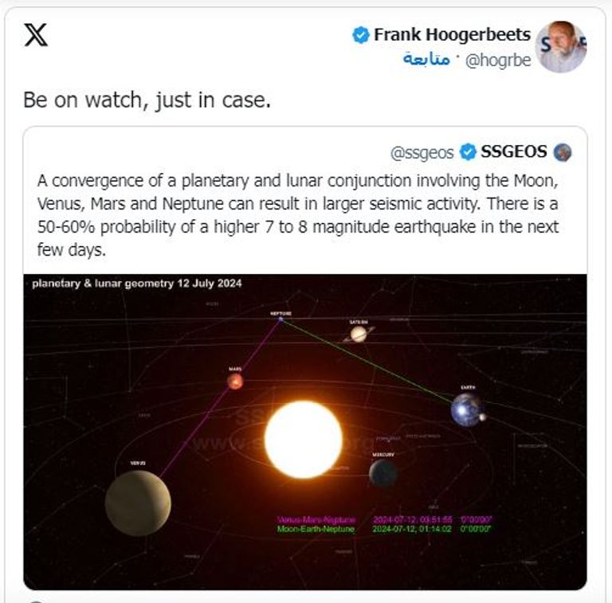Click the verified badge next to SSGEOS

click(x=469, y=152)
